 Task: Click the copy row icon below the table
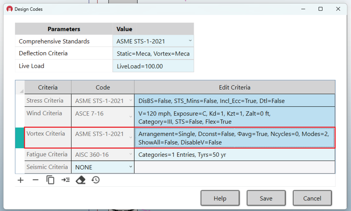point(50,180)
